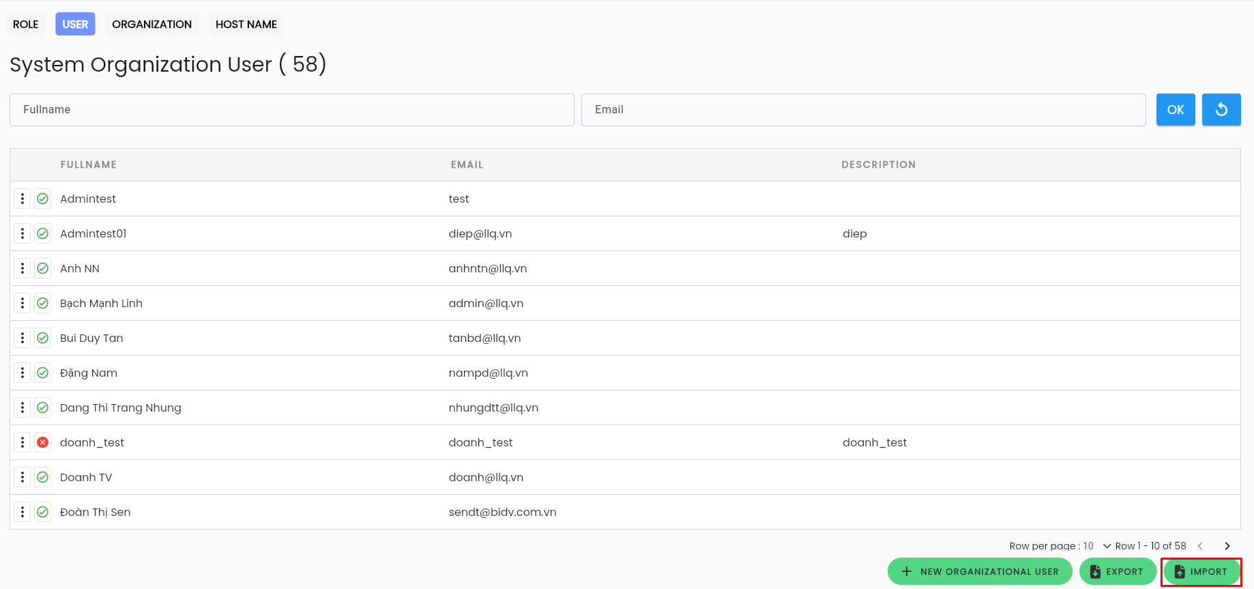Open the HOST NAME tab

(246, 24)
